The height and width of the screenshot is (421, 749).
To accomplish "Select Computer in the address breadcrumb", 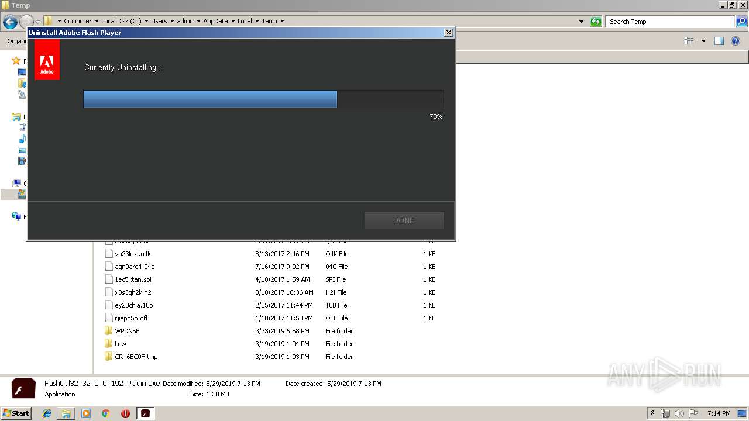I will point(77,21).
